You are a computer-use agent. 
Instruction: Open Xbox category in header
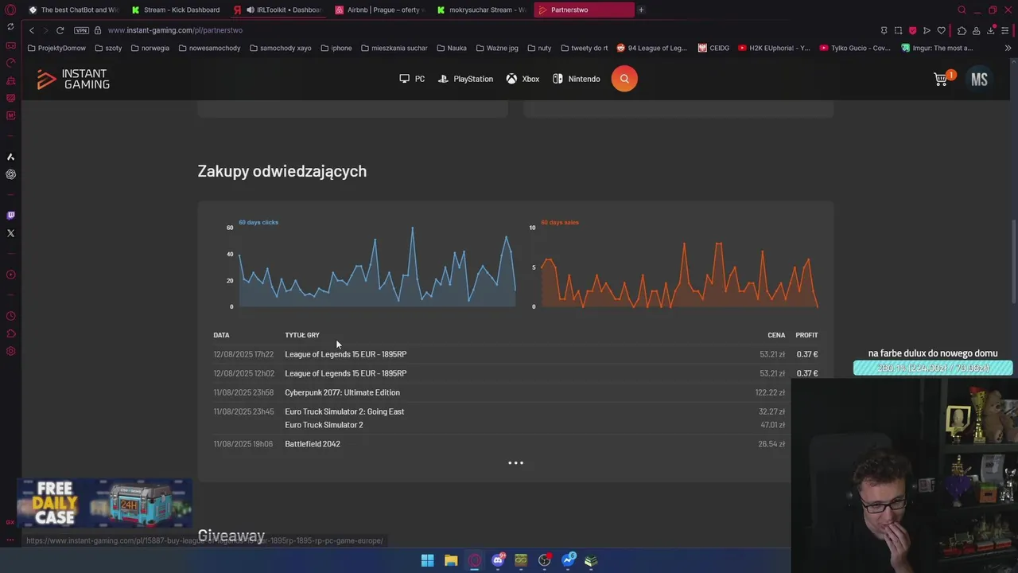[x=523, y=79]
